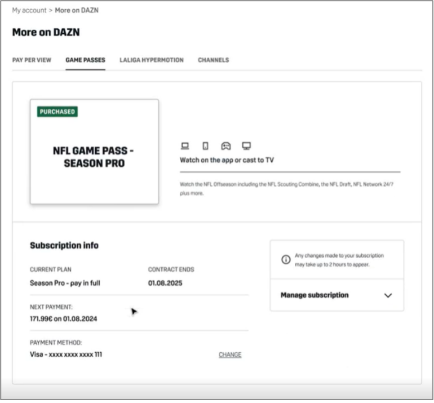The image size is (434, 403).
Task: Switch to the Pay Per View tab
Action: [x=32, y=60]
